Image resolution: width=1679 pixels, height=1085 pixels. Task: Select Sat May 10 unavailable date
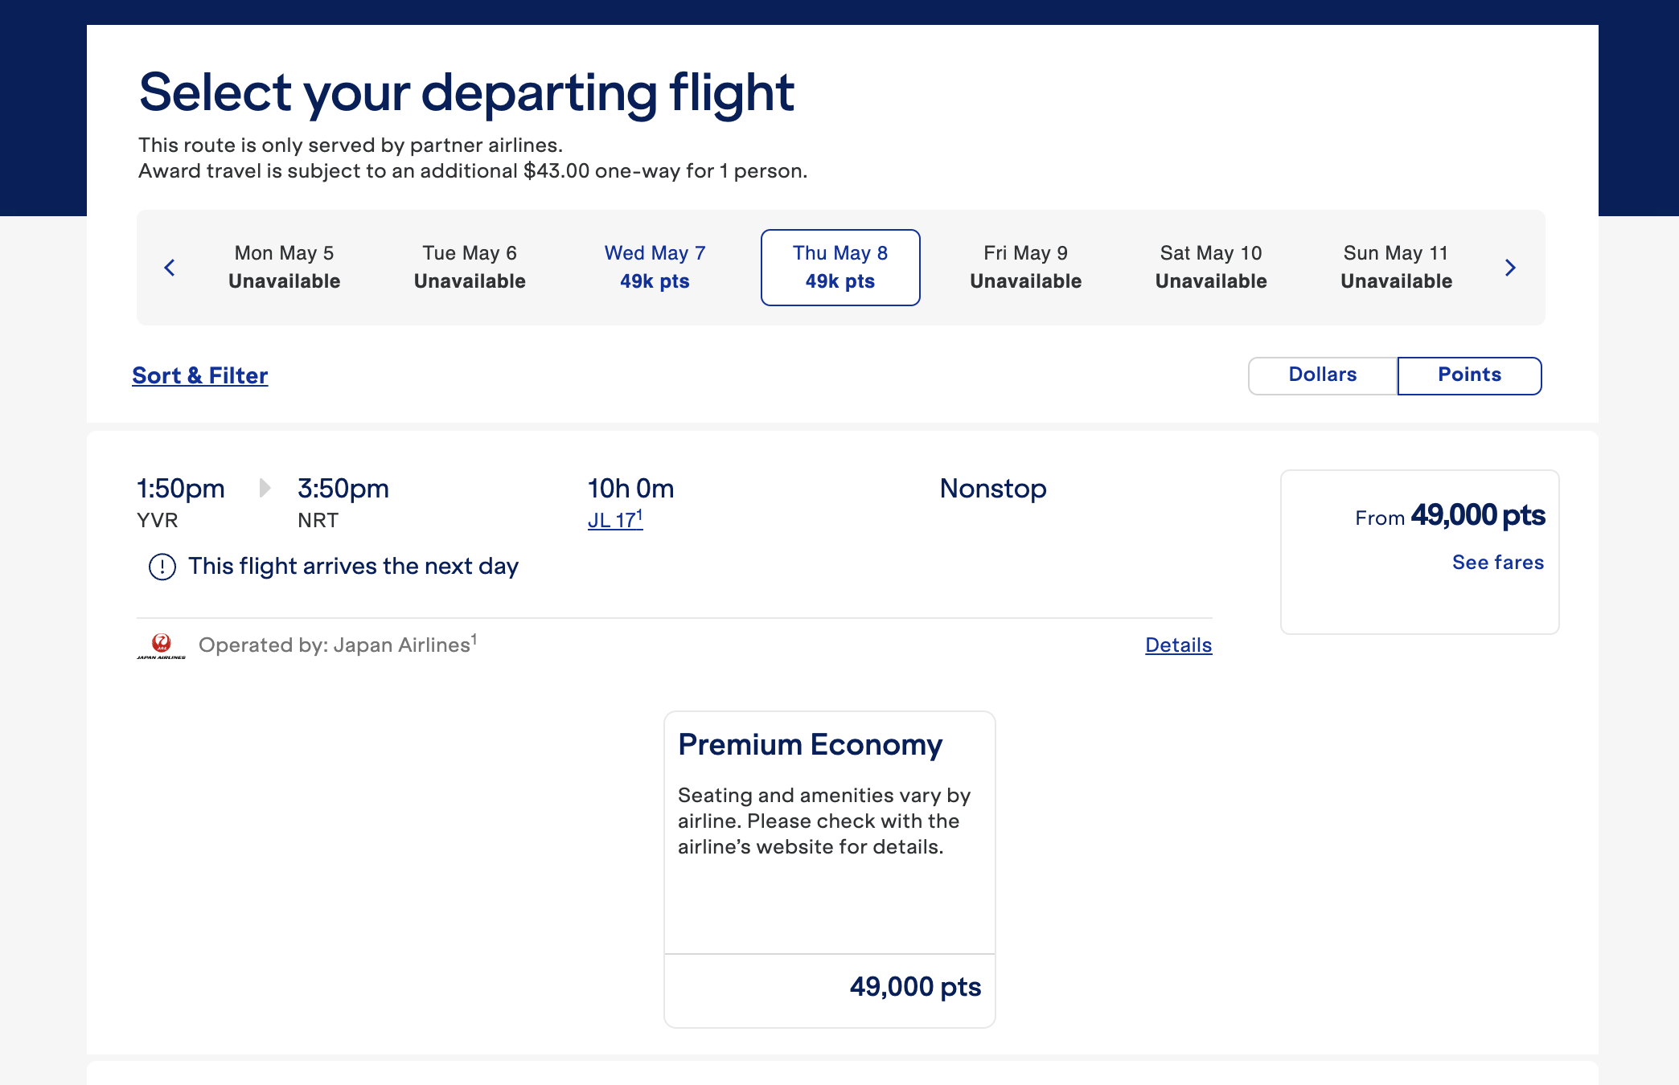[x=1211, y=268]
